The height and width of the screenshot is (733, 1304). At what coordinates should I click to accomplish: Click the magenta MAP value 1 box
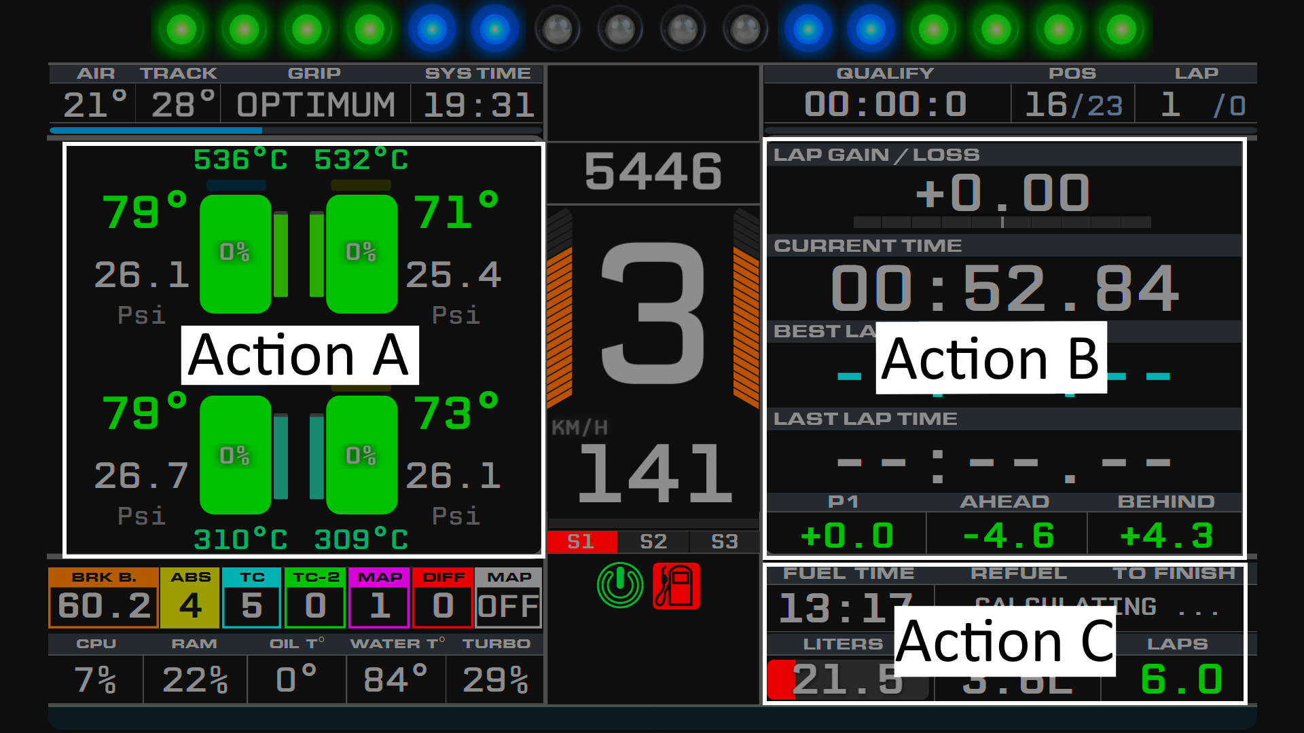(379, 598)
